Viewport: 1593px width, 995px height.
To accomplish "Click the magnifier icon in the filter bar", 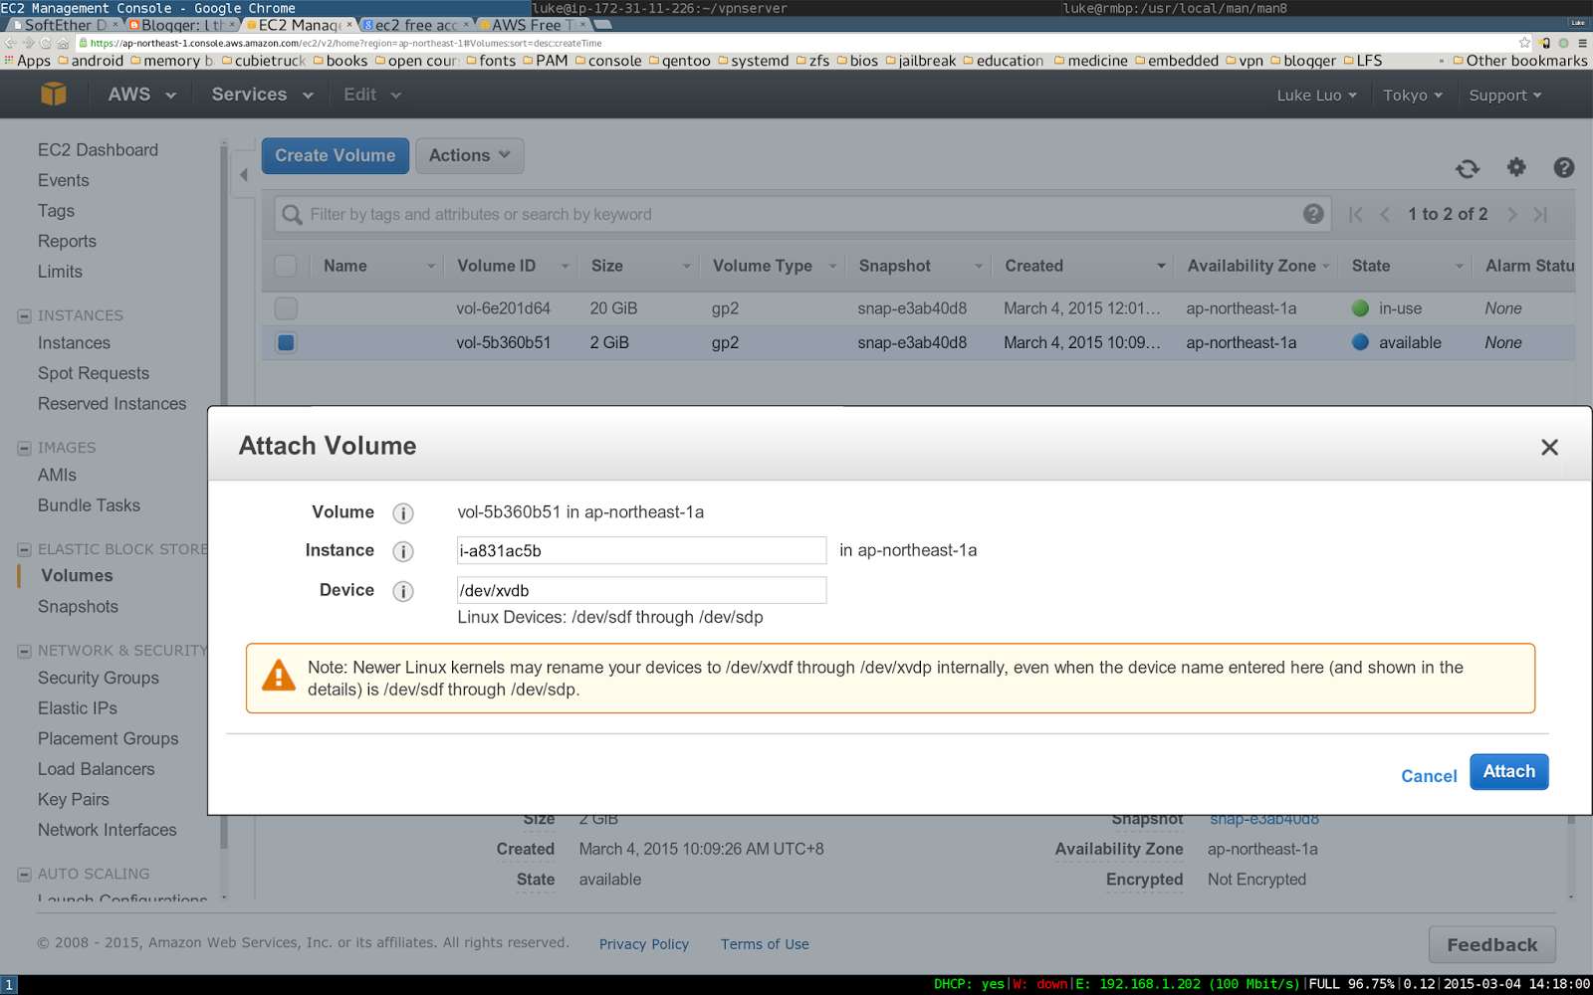I will 292,215.
